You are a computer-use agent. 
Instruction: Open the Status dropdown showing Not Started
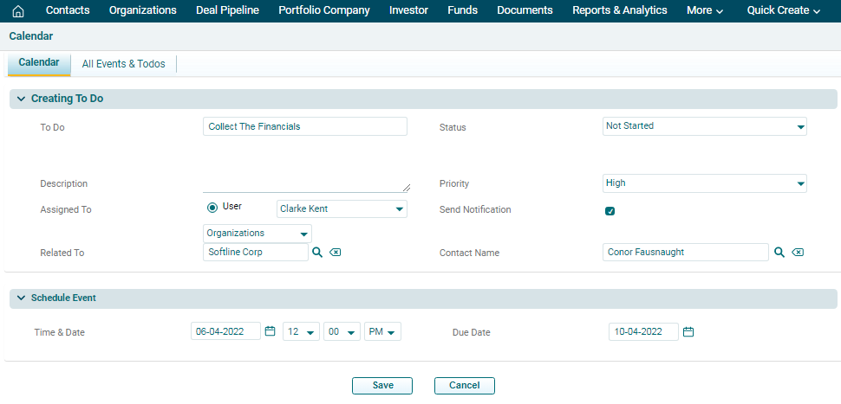704,126
